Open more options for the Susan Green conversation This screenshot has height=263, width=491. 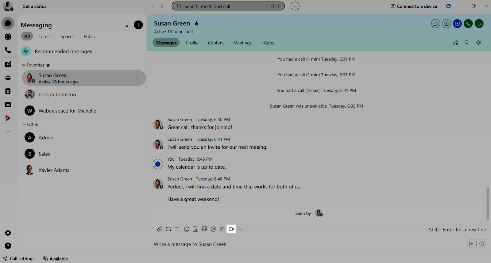[x=138, y=78]
